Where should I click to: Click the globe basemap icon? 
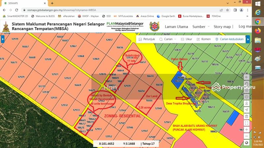[247, 143]
